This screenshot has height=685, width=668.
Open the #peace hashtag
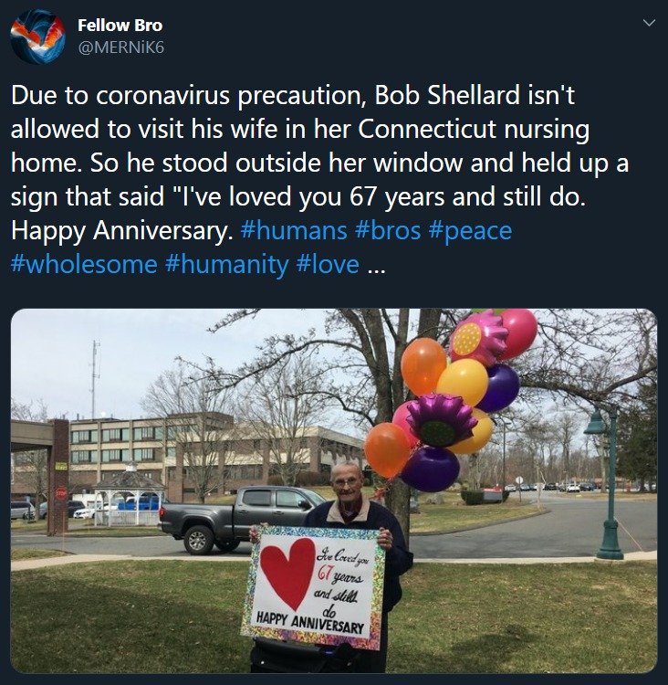[x=470, y=232]
